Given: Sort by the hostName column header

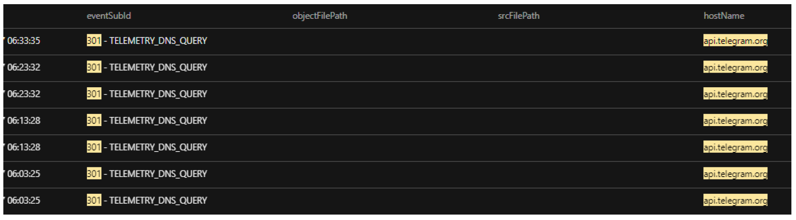Looking at the screenshot, I should [724, 16].
